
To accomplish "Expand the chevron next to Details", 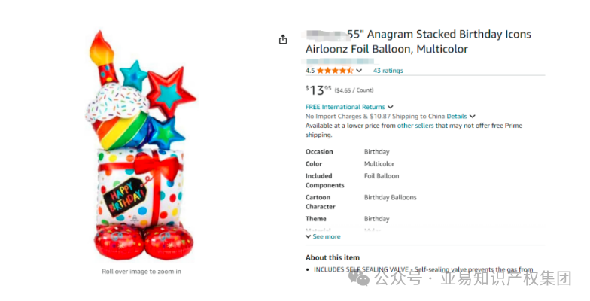I will click(473, 116).
